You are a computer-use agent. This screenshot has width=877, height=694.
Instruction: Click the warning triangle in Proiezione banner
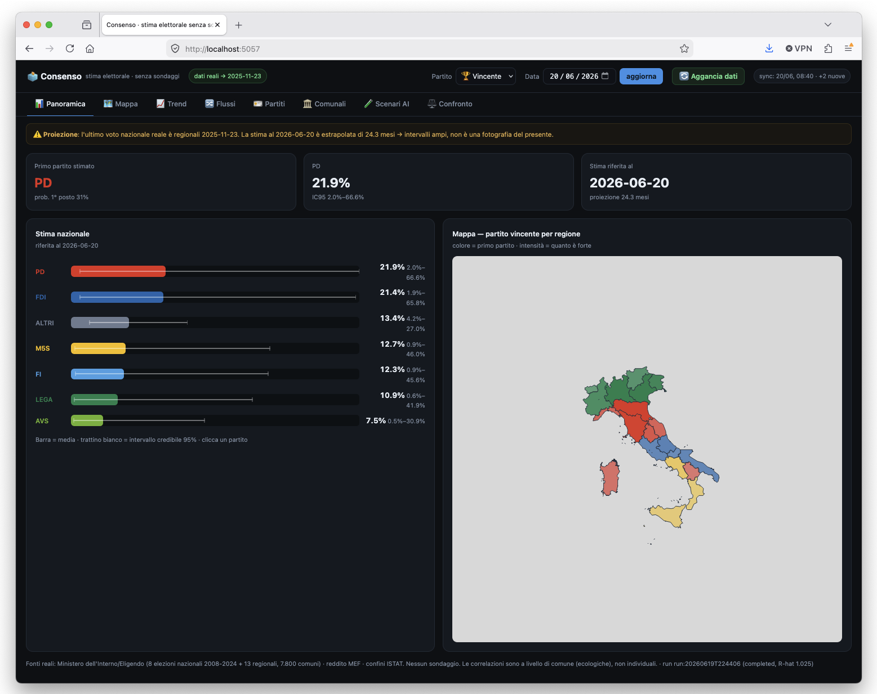(38, 135)
